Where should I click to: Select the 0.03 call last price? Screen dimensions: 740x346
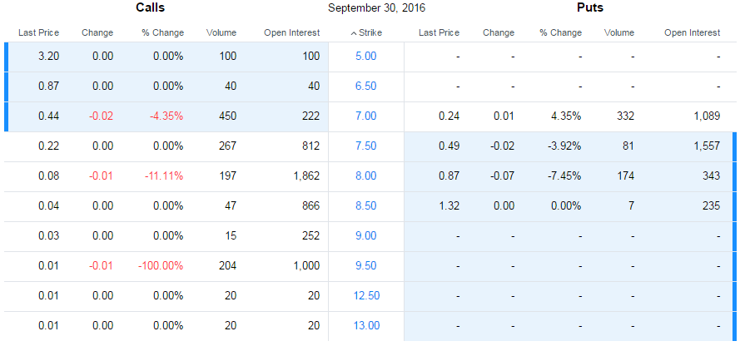point(49,236)
